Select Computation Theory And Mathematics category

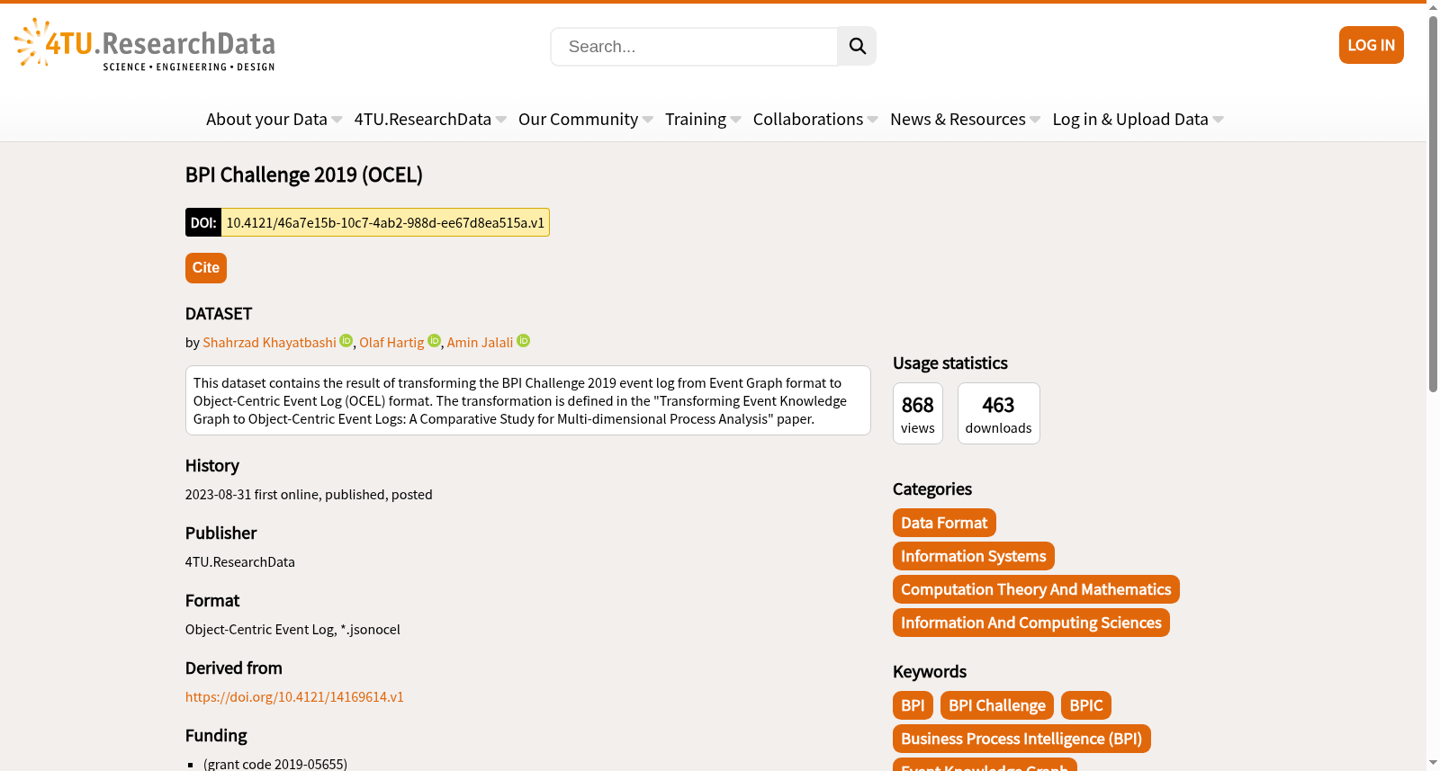[1036, 589]
